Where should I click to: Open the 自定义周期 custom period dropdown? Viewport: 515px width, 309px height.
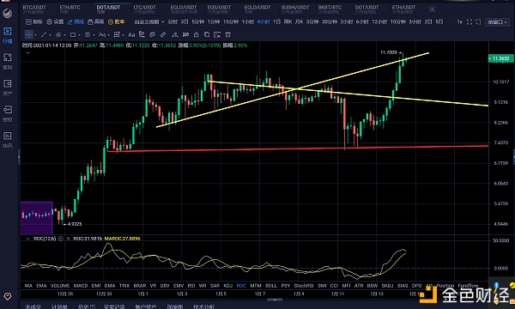149,22
